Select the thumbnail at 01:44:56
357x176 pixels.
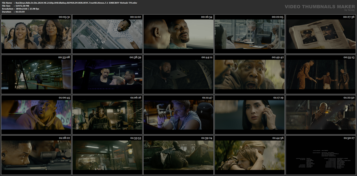250,155
